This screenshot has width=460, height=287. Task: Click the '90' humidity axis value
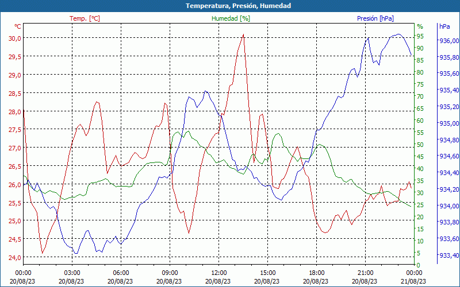420,48
